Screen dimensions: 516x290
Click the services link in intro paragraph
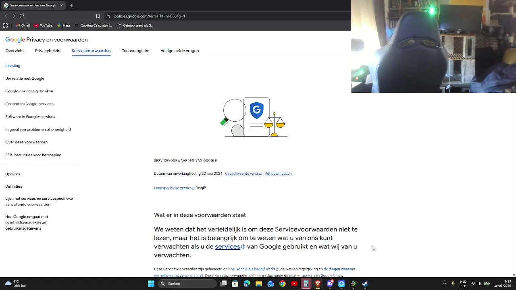point(227,246)
